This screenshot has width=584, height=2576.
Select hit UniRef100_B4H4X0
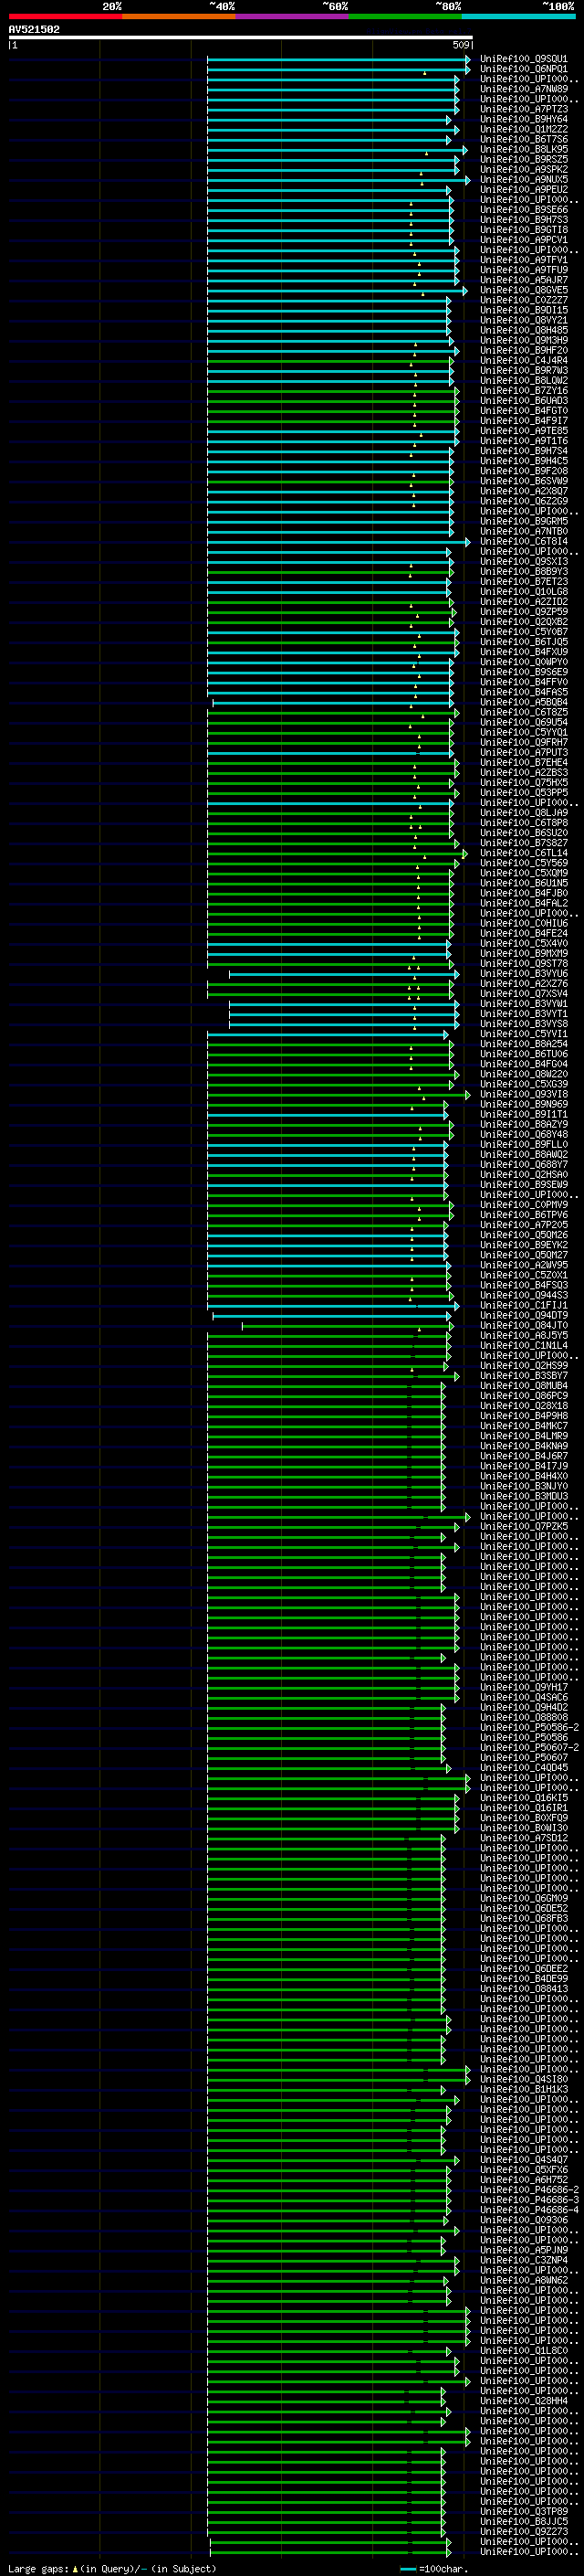(x=524, y=1476)
